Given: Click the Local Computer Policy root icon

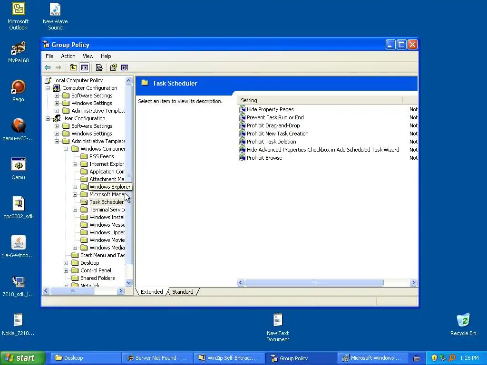Looking at the screenshot, I should pos(48,80).
